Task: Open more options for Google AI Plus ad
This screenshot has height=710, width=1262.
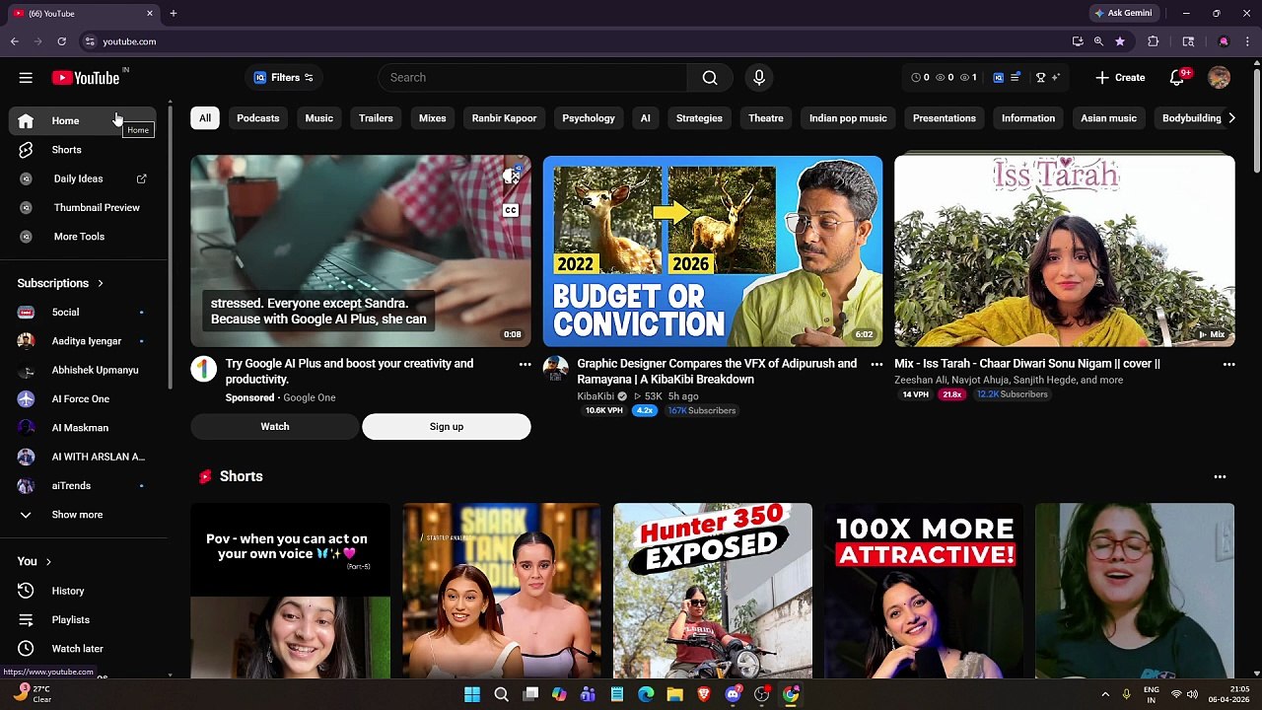Action: pyautogui.click(x=525, y=365)
